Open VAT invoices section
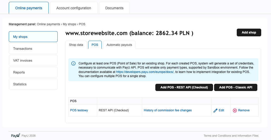The width and height of the screenshot is (271, 140). coord(33,60)
